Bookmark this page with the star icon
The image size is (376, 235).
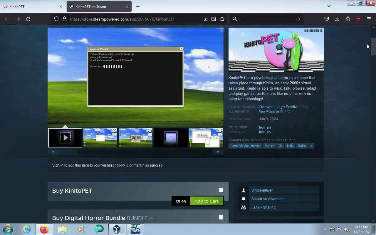222,19
